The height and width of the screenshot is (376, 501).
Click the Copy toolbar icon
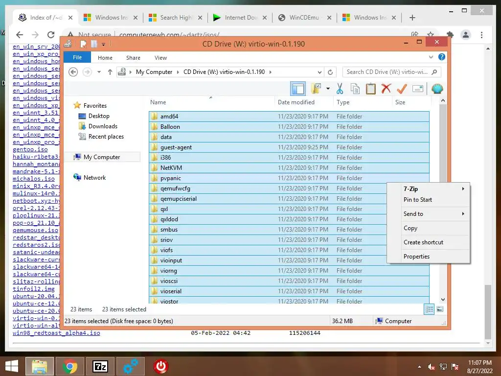click(355, 89)
